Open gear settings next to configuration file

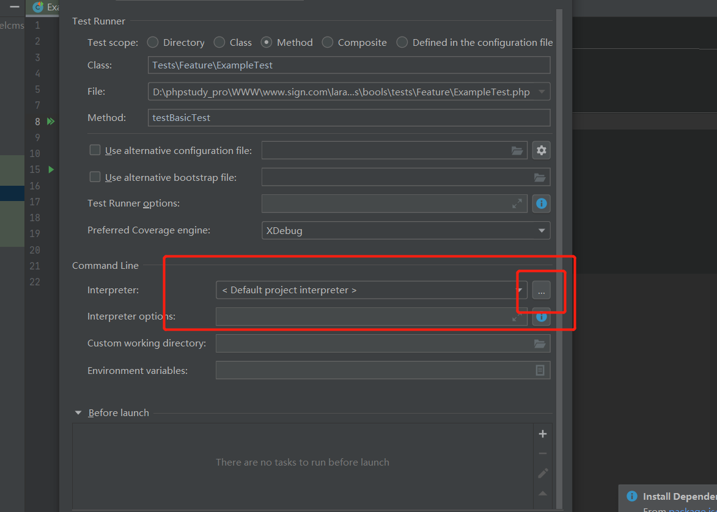(x=542, y=150)
